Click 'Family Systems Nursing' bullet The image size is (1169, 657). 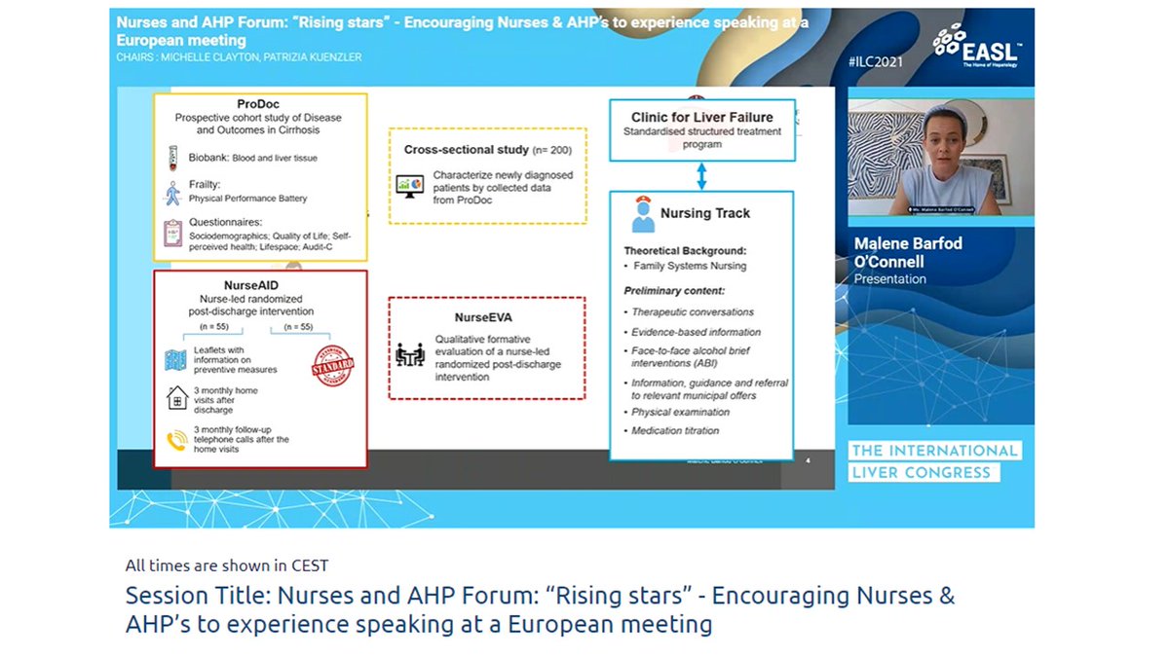[x=690, y=266]
